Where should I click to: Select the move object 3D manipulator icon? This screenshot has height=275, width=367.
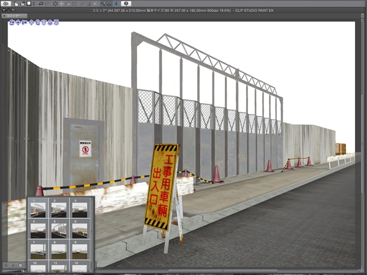pyautogui.click(x=32, y=23)
